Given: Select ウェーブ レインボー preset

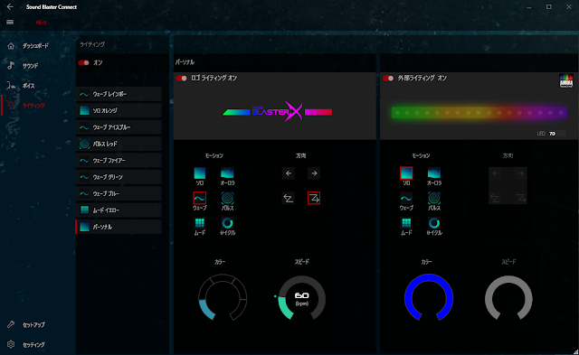Looking at the screenshot, I should tap(119, 94).
